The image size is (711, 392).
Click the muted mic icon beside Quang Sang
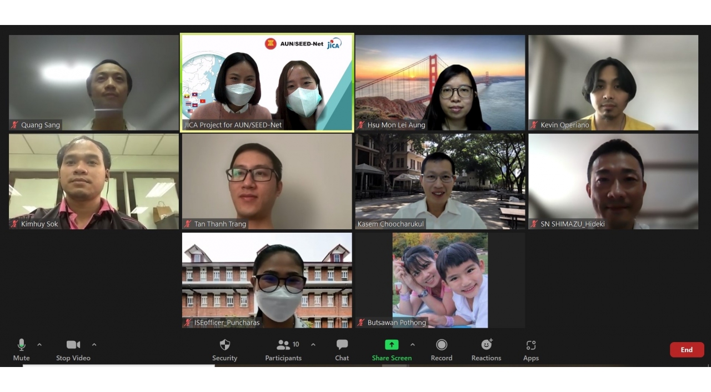point(15,125)
